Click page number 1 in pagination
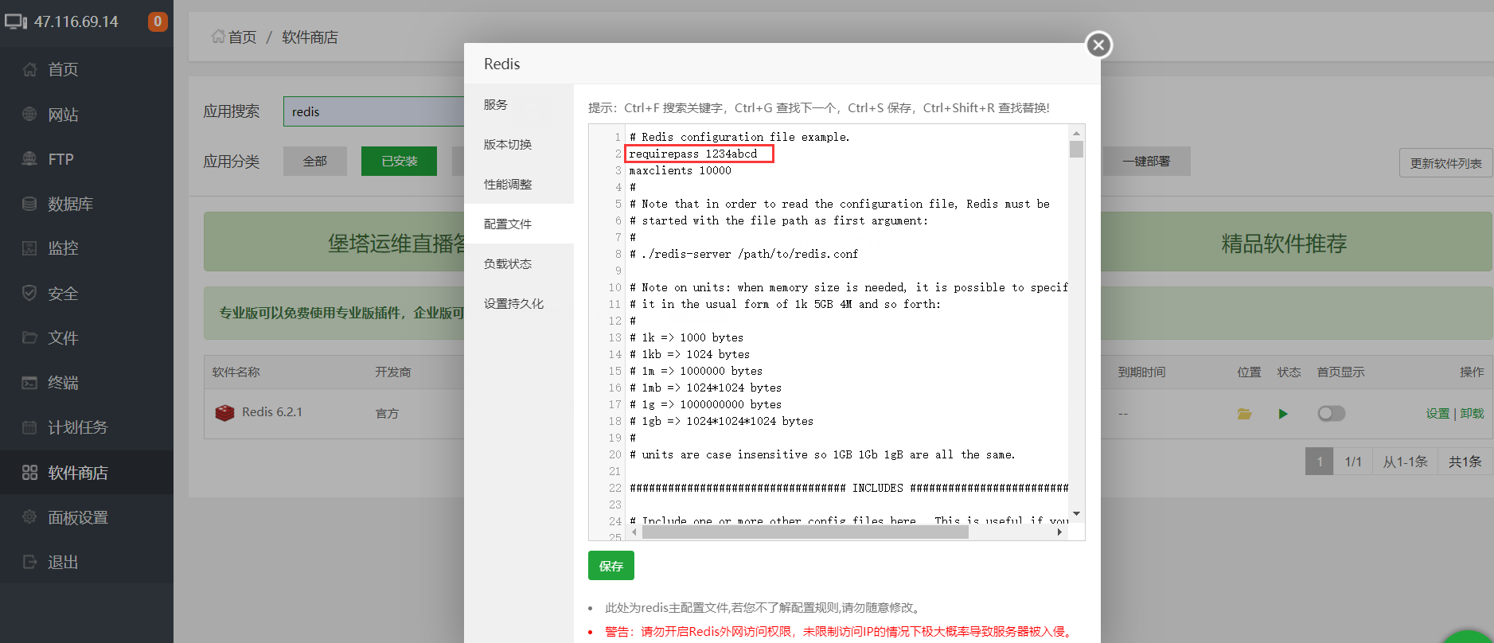The width and height of the screenshot is (1494, 643). [1319, 462]
